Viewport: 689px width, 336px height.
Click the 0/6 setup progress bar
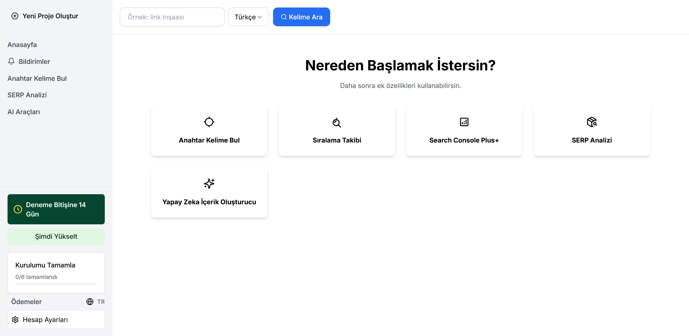coord(56,284)
